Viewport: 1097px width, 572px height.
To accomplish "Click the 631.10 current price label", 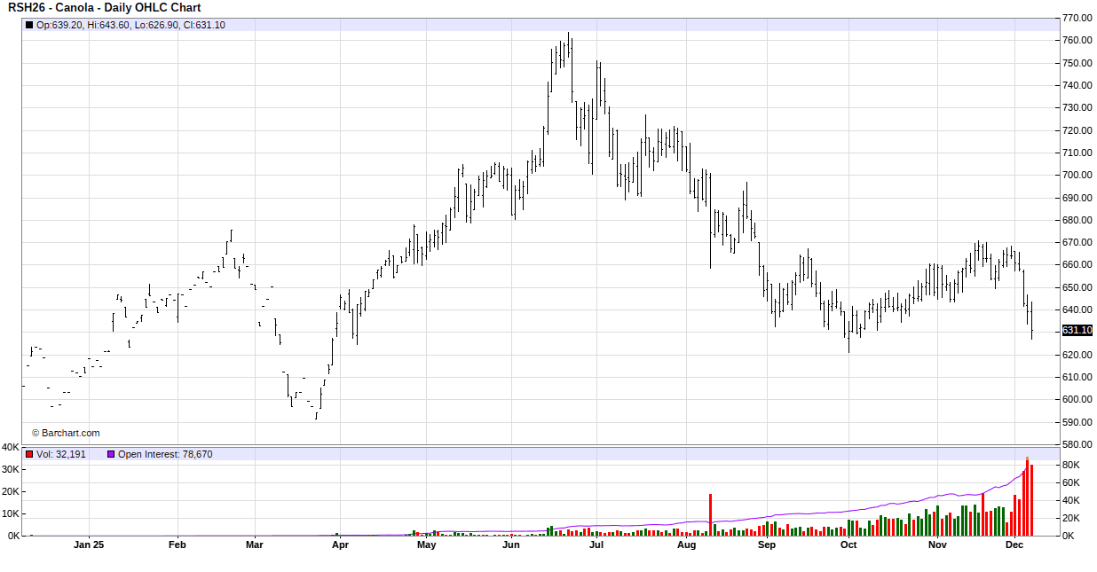I will [x=1077, y=330].
